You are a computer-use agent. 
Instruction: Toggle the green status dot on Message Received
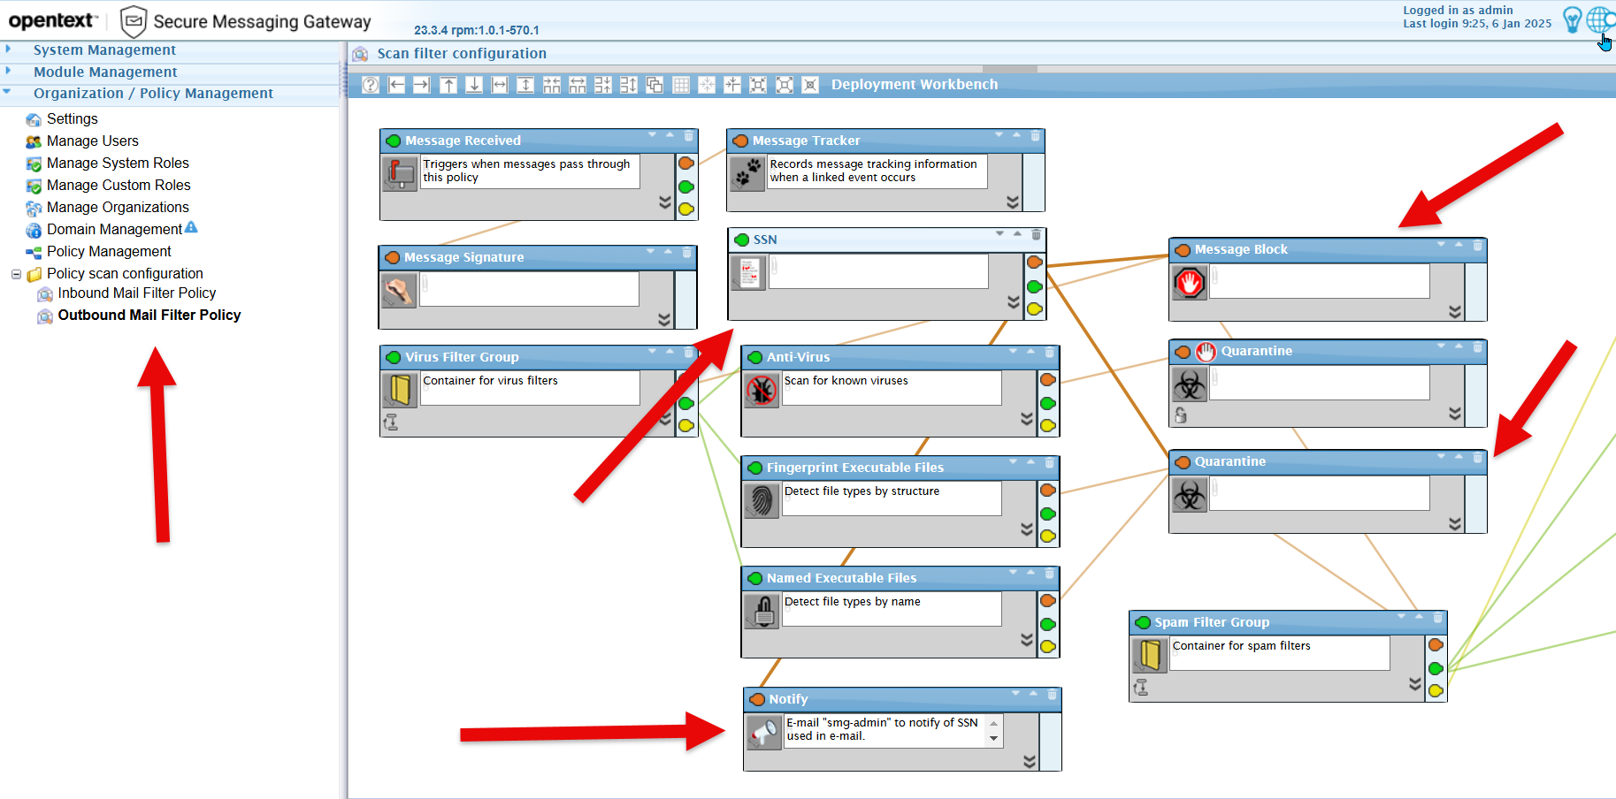click(394, 141)
